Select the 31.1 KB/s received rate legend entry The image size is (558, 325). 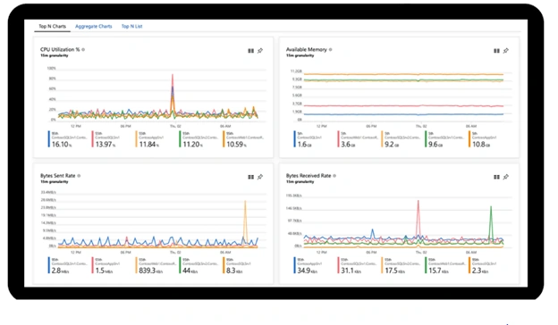point(358,265)
